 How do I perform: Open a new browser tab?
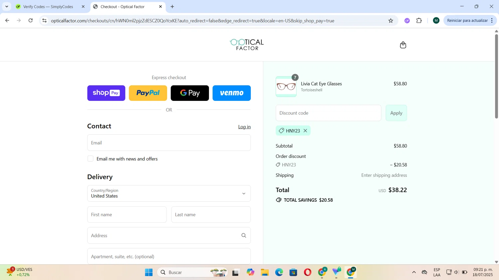pyautogui.click(x=172, y=7)
